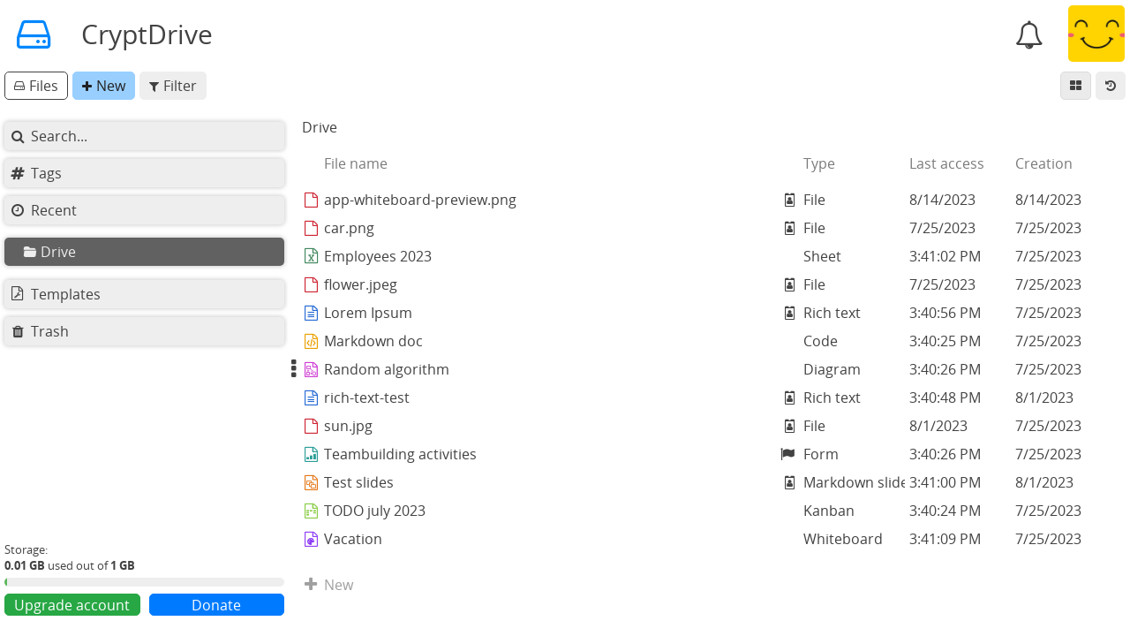Click the Teambuilding activities form icon
This screenshot has width=1130, height=636.
pos(311,454)
